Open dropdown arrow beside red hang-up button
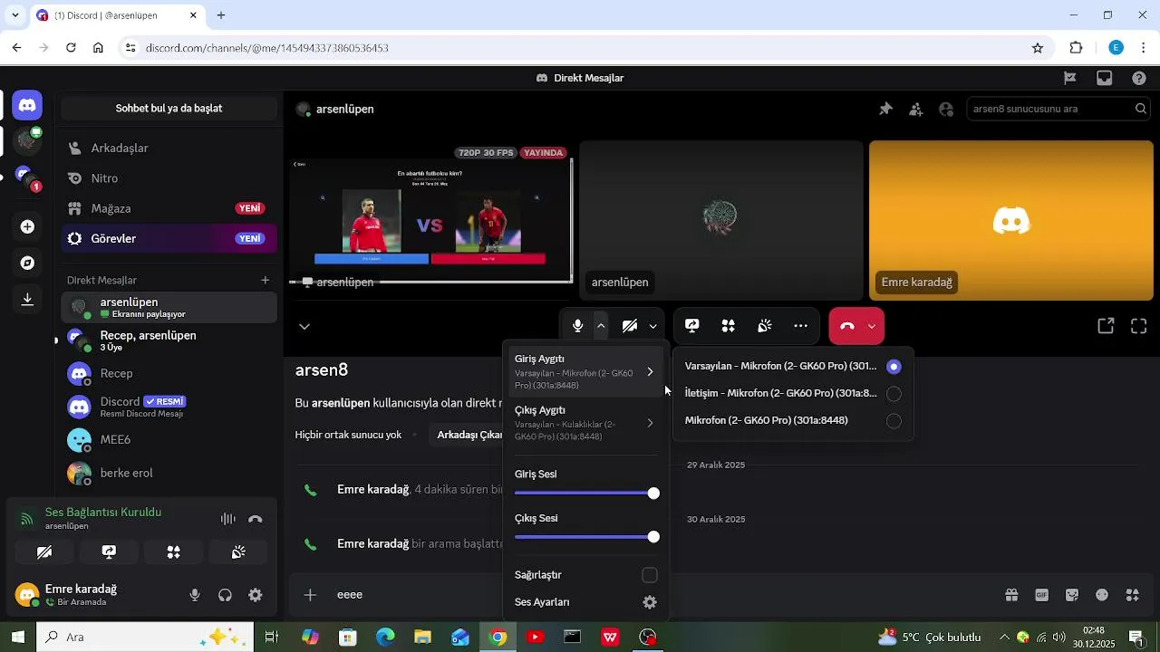This screenshot has height=652, width=1160. (x=872, y=326)
